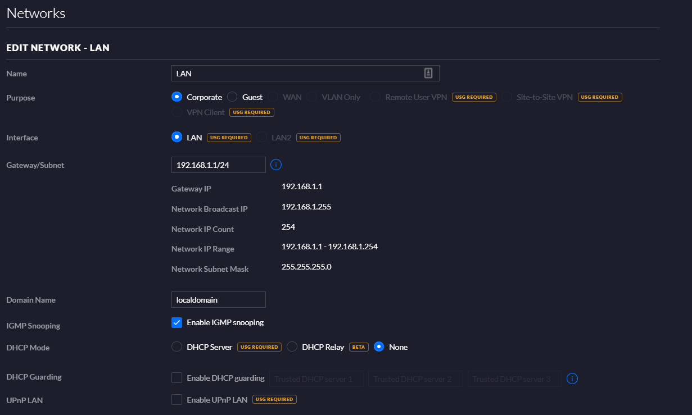
Task: Enable UPnP LAN checkbox
Action: click(177, 399)
